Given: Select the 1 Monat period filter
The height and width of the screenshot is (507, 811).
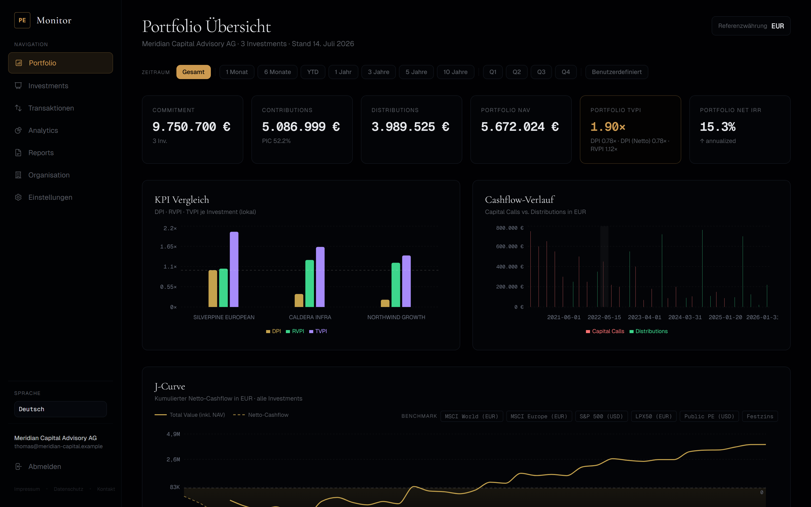Looking at the screenshot, I should pyautogui.click(x=237, y=72).
